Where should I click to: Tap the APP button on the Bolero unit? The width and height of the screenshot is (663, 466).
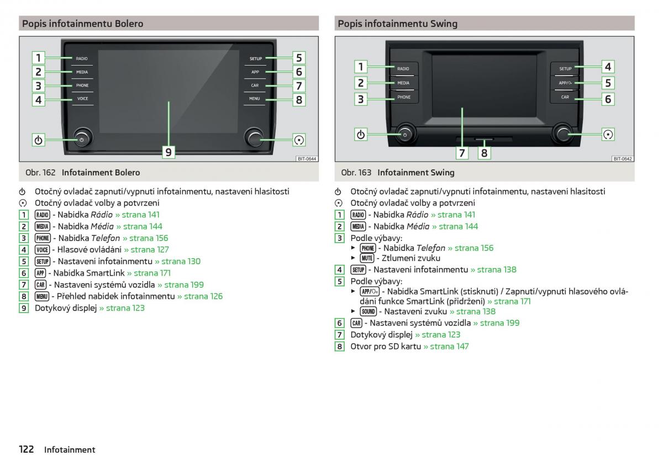click(x=255, y=72)
